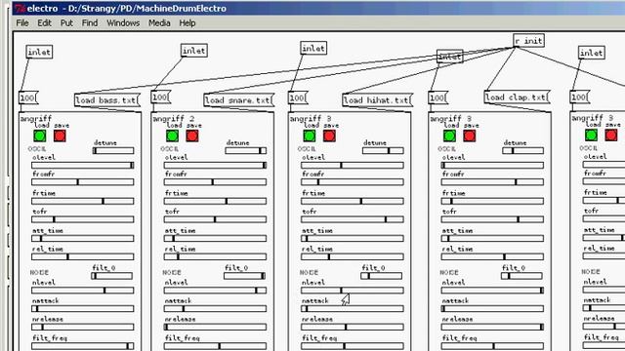Click the filt_freq slider in hihat panel

point(353,346)
